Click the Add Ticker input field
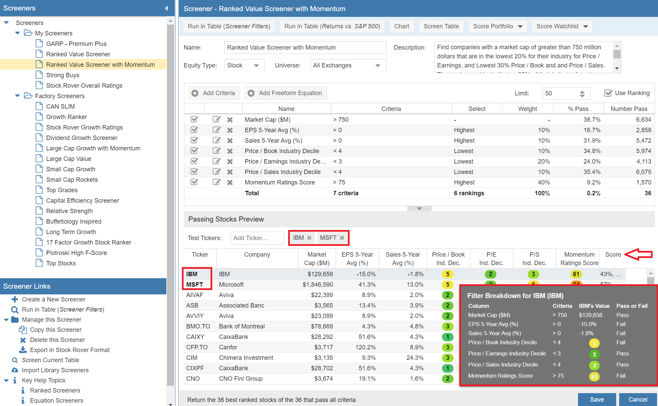This screenshot has height=406, width=658. (x=257, y=238)
